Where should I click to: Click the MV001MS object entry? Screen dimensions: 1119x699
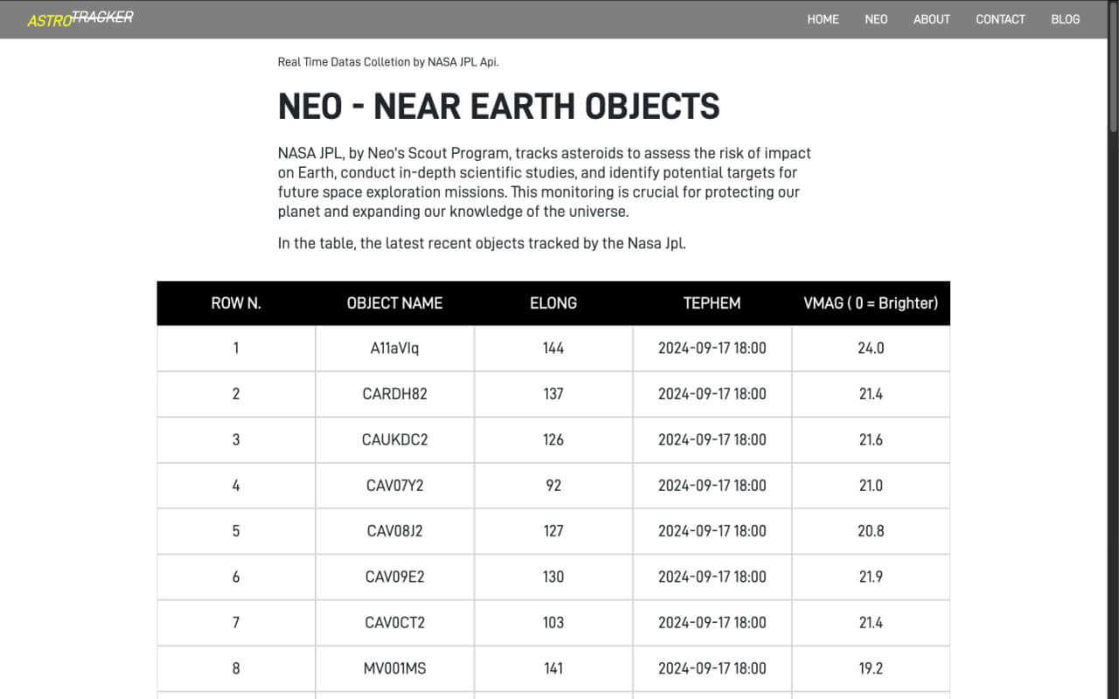click(x=394, y=668)
